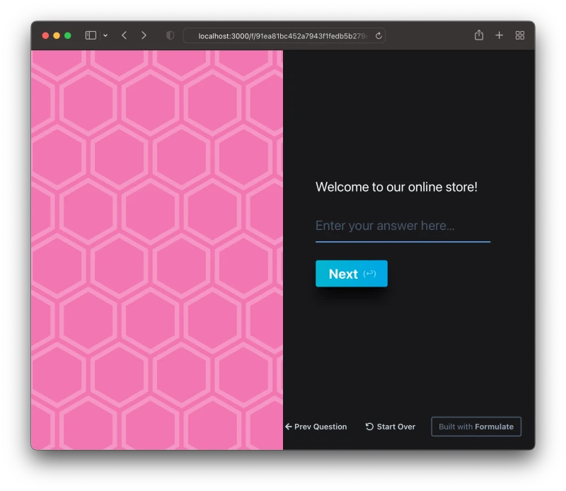
Task: Focus the "Enter your answer here..." field
Action: tap(403, 226)
